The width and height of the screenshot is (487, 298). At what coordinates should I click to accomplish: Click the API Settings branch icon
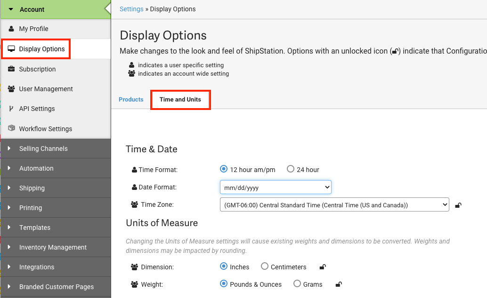pyautogui.click(x=11, y=109)
